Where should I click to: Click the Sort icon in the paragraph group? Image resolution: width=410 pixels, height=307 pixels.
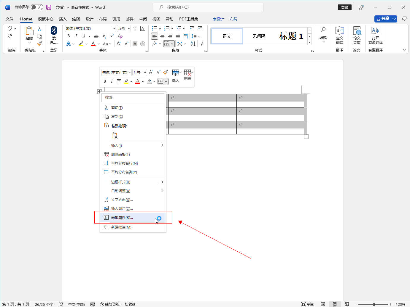[193, 44]
